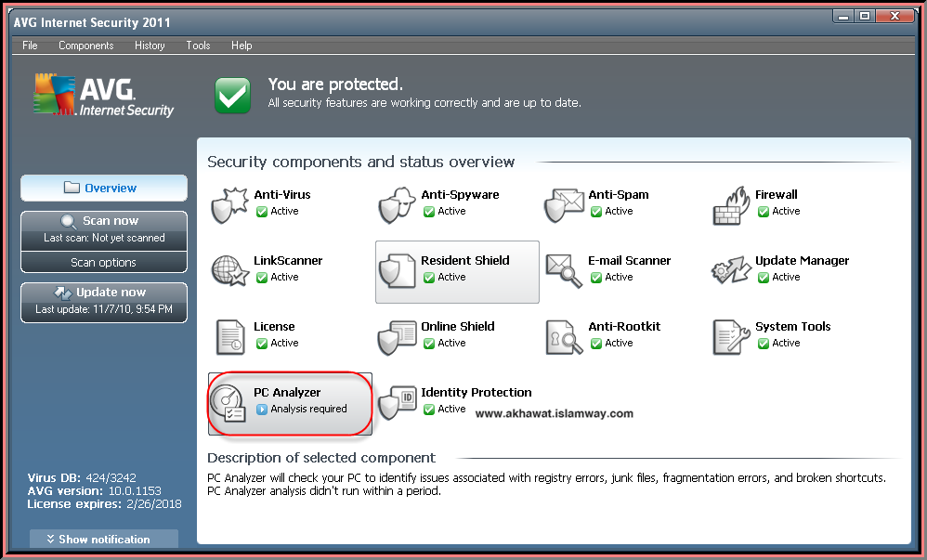The height and width of the screenshot is (560, 927).
Task: Click the AVG Internet Security logo
Action: [x=103, y=95]
